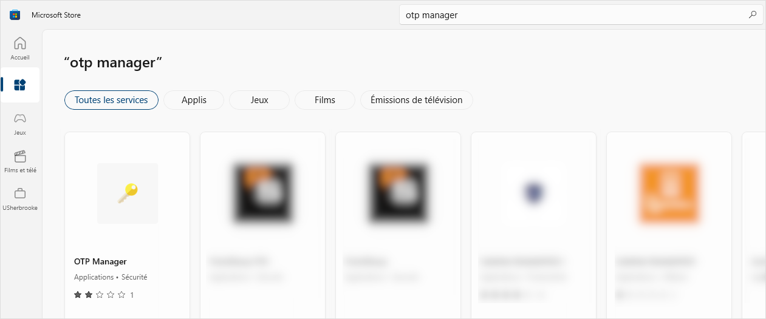766x319 pixels.
Task: Open the OTP Manager app title
Action: click(100, 262)
